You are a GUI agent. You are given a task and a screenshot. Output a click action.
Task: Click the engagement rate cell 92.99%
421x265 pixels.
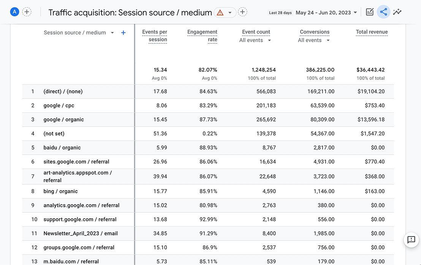(208, 219)
